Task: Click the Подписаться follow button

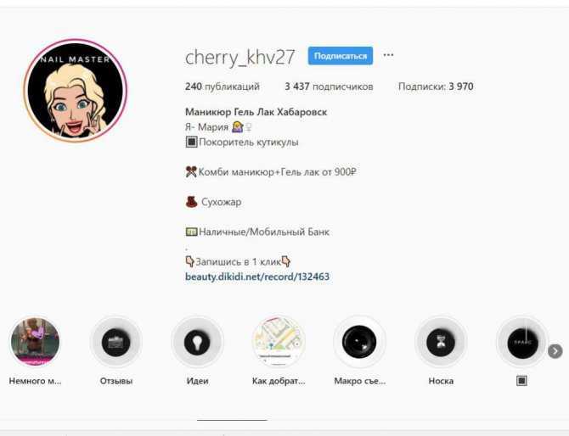Action: (341, 56)
